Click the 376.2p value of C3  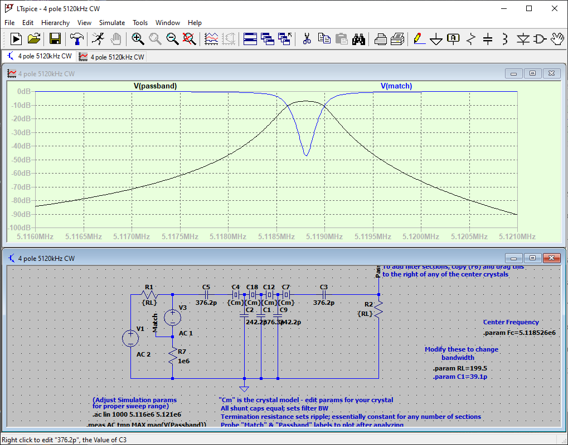coord(324,303)
